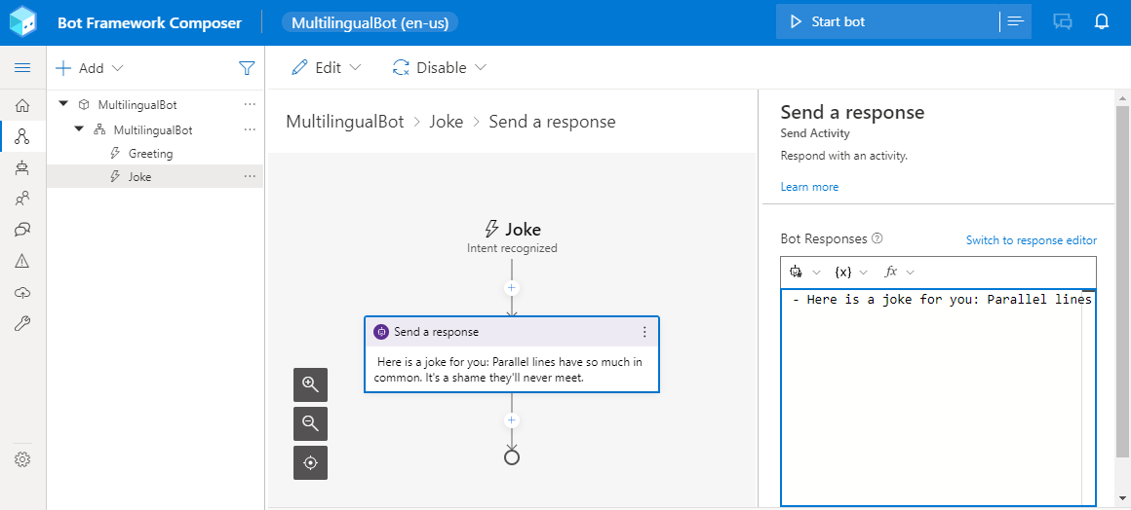This screenshot has height=510, width=1131.
Task: Open Composer settings gear icon
Action: click(x=22, y=459)
